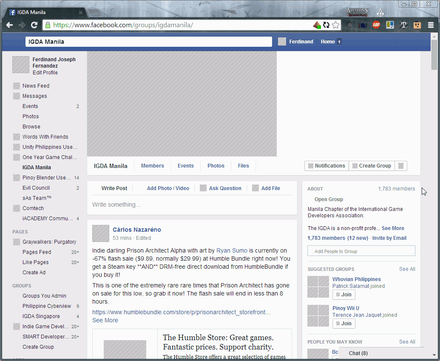Open the humblebundle.com store link
The image size is (440, 361).
181,312
